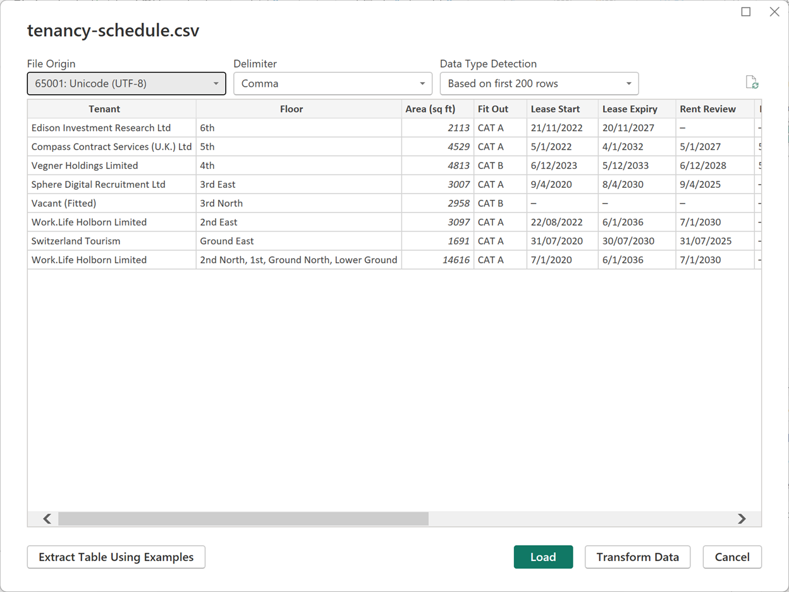
Task: Click Compass Contract Services (U.K.) Ltd cell
Action: [x=112, y=147]
